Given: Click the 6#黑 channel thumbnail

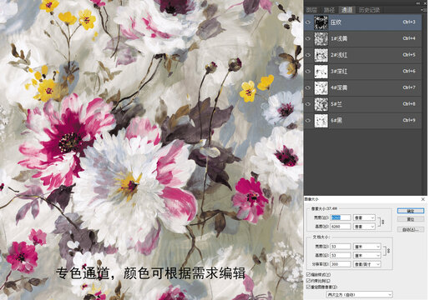Looking at the screenshot, I should coord(321,121).
